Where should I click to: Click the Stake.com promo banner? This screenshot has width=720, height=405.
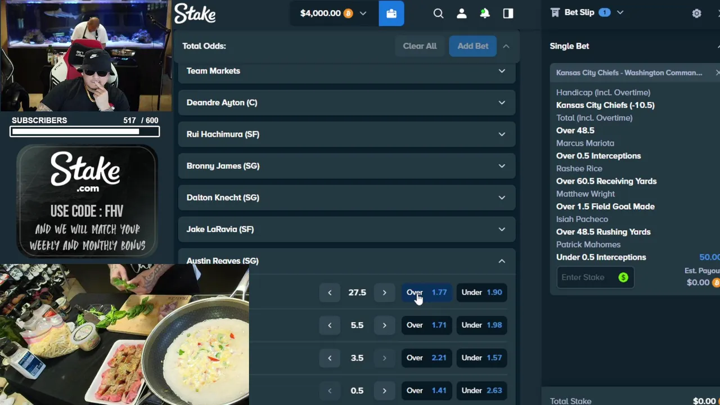click(87, 201)
